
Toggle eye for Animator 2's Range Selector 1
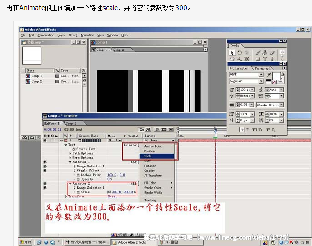(45, 188)
